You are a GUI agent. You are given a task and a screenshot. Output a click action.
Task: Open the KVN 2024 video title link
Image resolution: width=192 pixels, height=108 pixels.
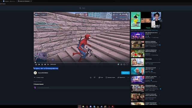tap(151, 33)
